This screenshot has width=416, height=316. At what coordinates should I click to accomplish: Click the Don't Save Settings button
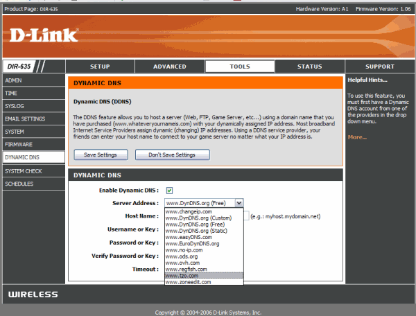(x=173, y=155)
